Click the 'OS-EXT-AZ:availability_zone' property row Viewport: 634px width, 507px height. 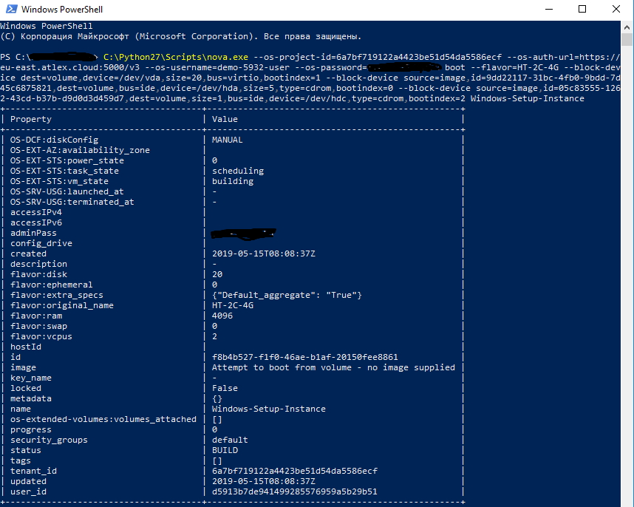tap(80, 151)
